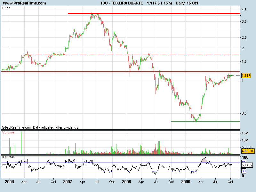256x192 pixels.
Task: Click the TDU - TEIXEIRA DUARTE chart title
Action: 122,3
